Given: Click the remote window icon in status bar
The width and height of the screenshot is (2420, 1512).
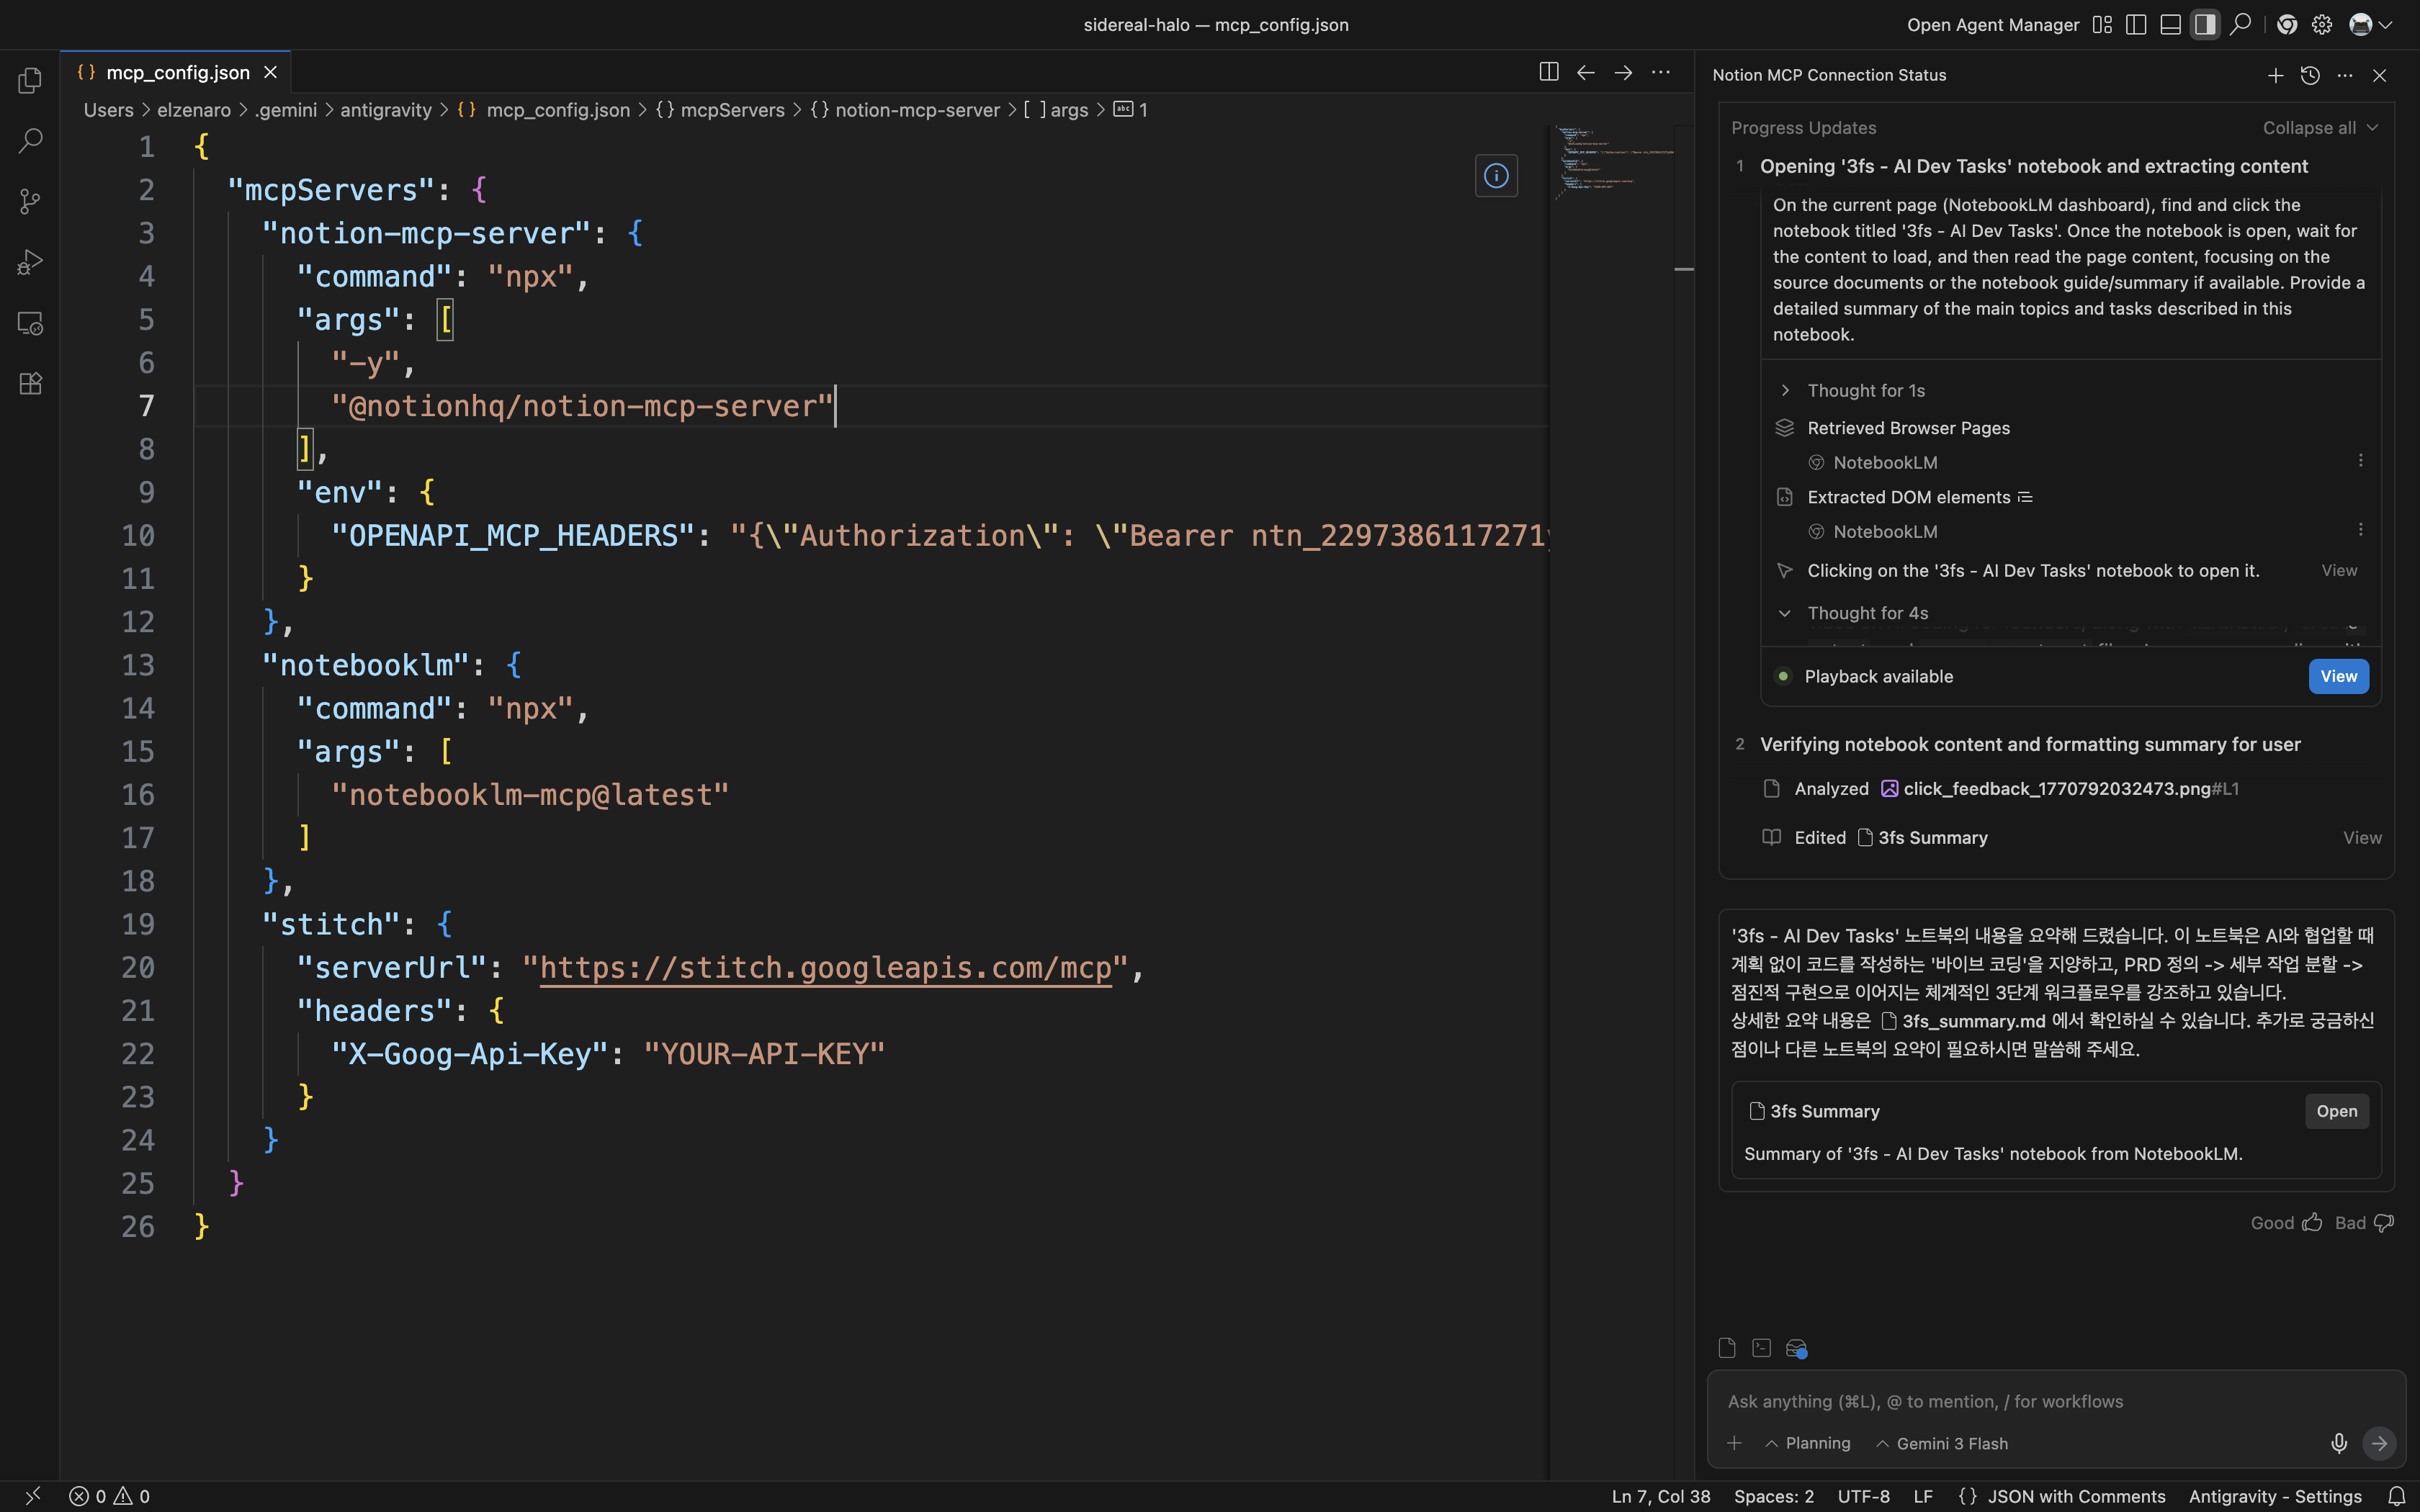Looking at the screenshot, I should (x=33, y=1496).
